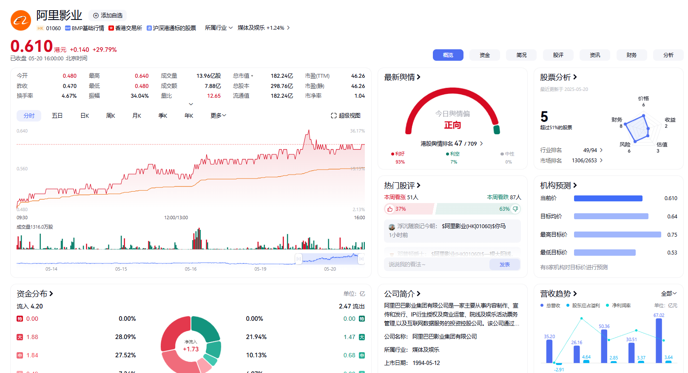Select the 周K chart period
The height and width of the screenshot is (373, 688).
click(x=111, y=116)
